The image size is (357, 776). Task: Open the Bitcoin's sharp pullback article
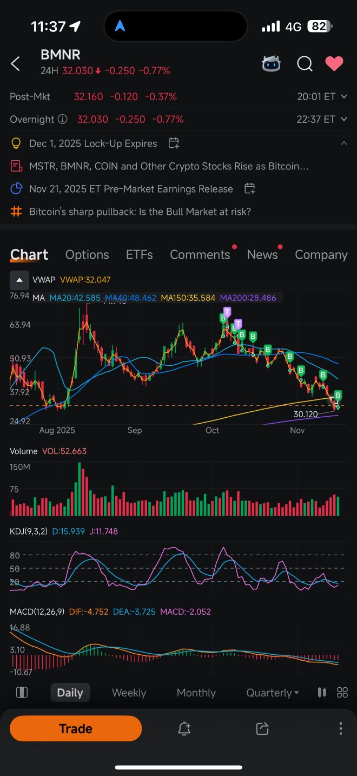[140, 212]
